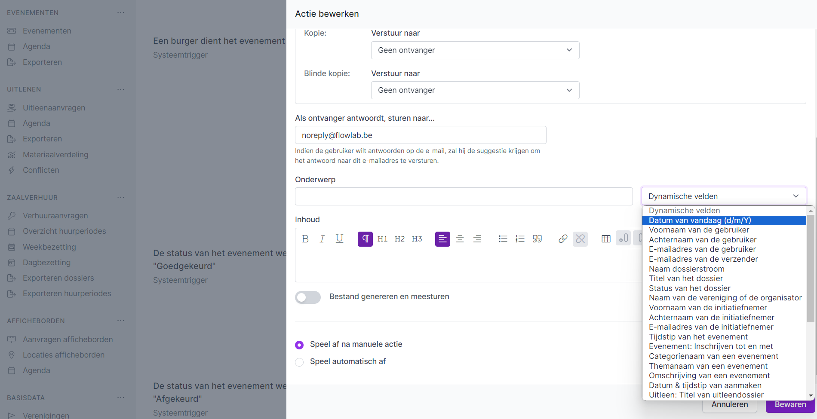Pick Voornaam van de gebruiker option
This screenshot has width=817, height=419.
click(699, 230)
